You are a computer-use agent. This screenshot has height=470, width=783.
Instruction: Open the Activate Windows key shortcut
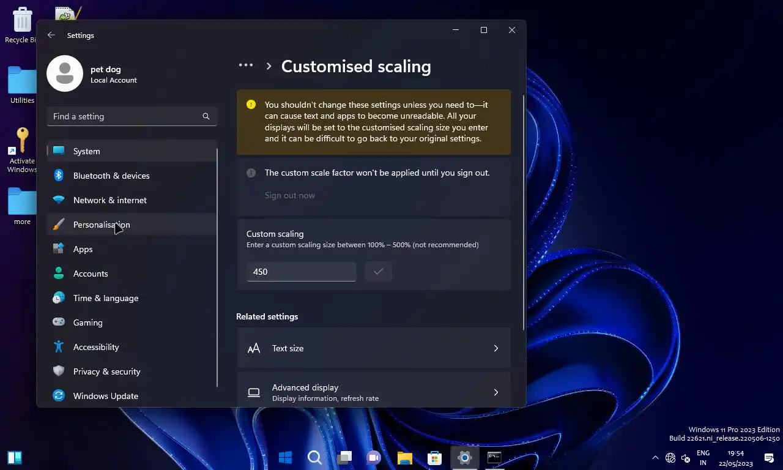(22, 150)
